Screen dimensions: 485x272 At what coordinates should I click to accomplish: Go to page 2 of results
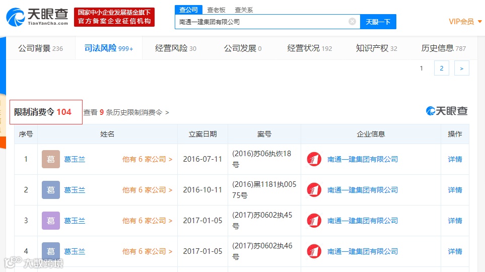[x=441, y=68]
